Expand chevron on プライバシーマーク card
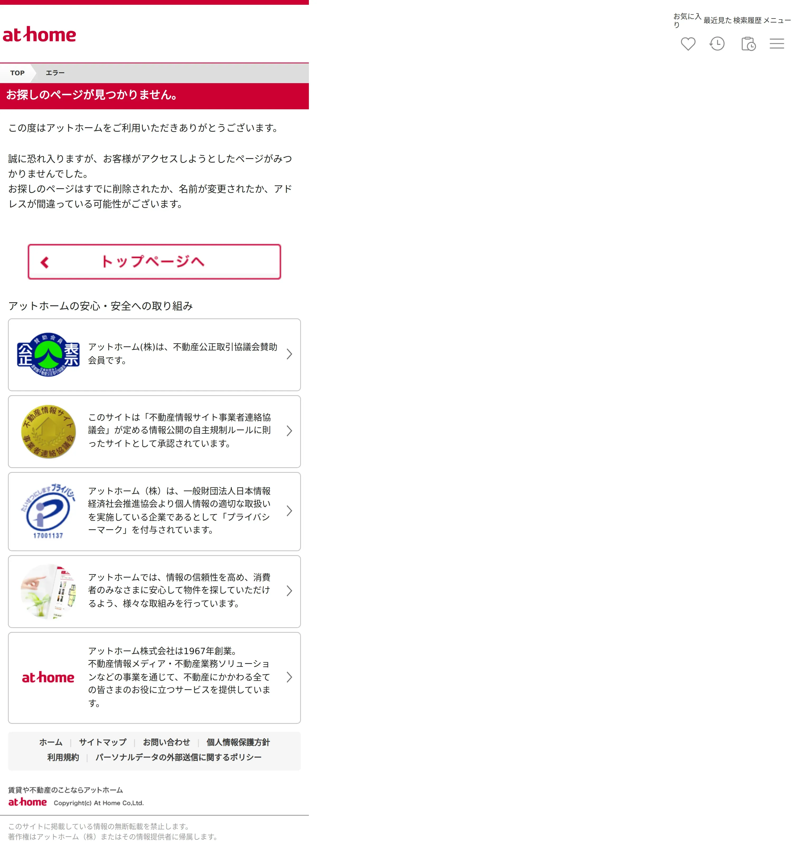 pos(289,511)
